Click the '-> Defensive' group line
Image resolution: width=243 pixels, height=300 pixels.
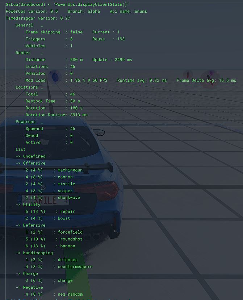coord(30,225)
